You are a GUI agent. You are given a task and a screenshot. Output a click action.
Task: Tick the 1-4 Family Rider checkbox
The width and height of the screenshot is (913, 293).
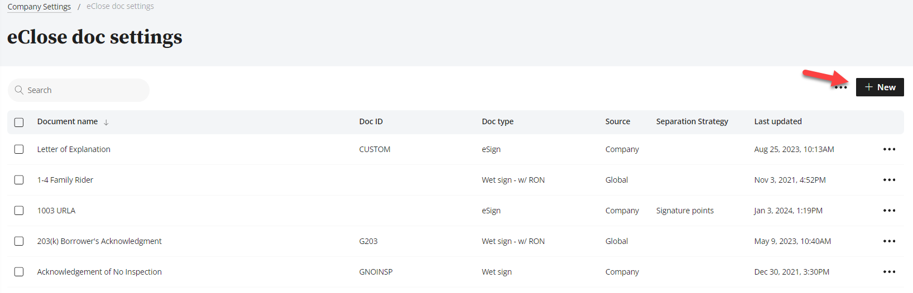pos(19,180)
